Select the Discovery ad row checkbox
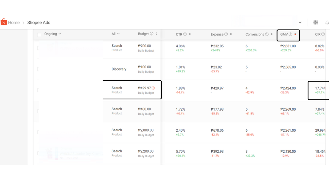 coord(39,69)
